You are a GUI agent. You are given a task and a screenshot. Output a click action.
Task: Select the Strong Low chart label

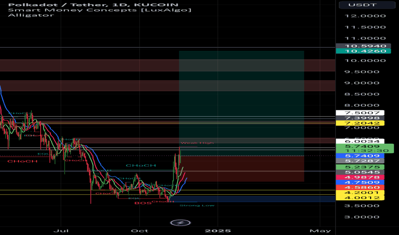[197, 205]
